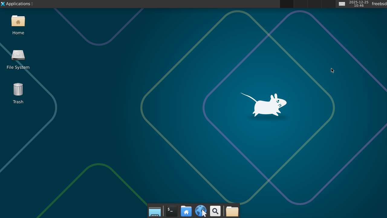
Task: Open the Application Finder magnifier icon
Action: (x=215, y=211)
